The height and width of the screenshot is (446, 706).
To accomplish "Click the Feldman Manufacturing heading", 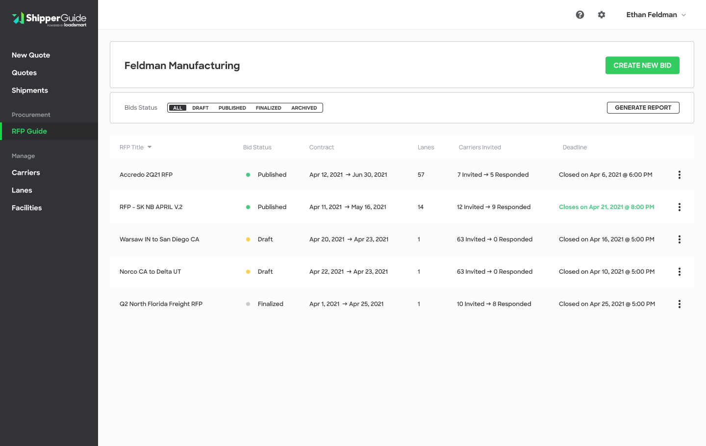I will pyautogui.click(x=182, y=66).
